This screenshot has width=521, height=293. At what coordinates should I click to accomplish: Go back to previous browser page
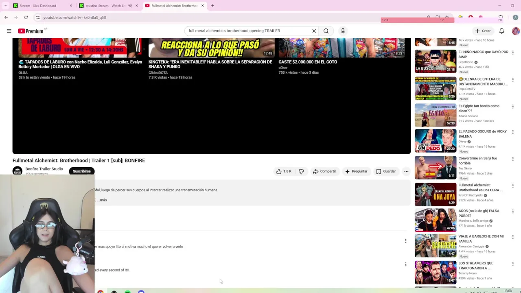pyautogui.click(x=6, y=17)
